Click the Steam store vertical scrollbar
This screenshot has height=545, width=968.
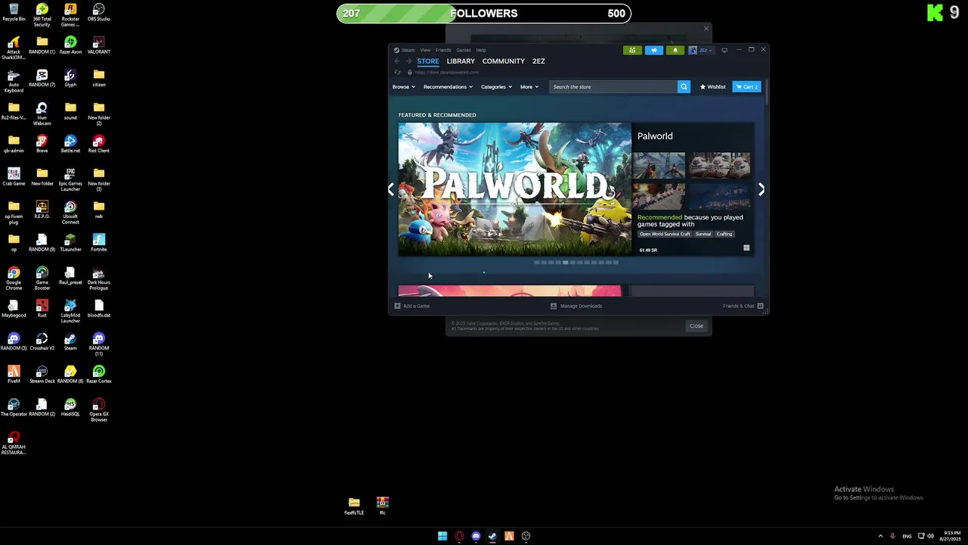(x=766, y=93)
